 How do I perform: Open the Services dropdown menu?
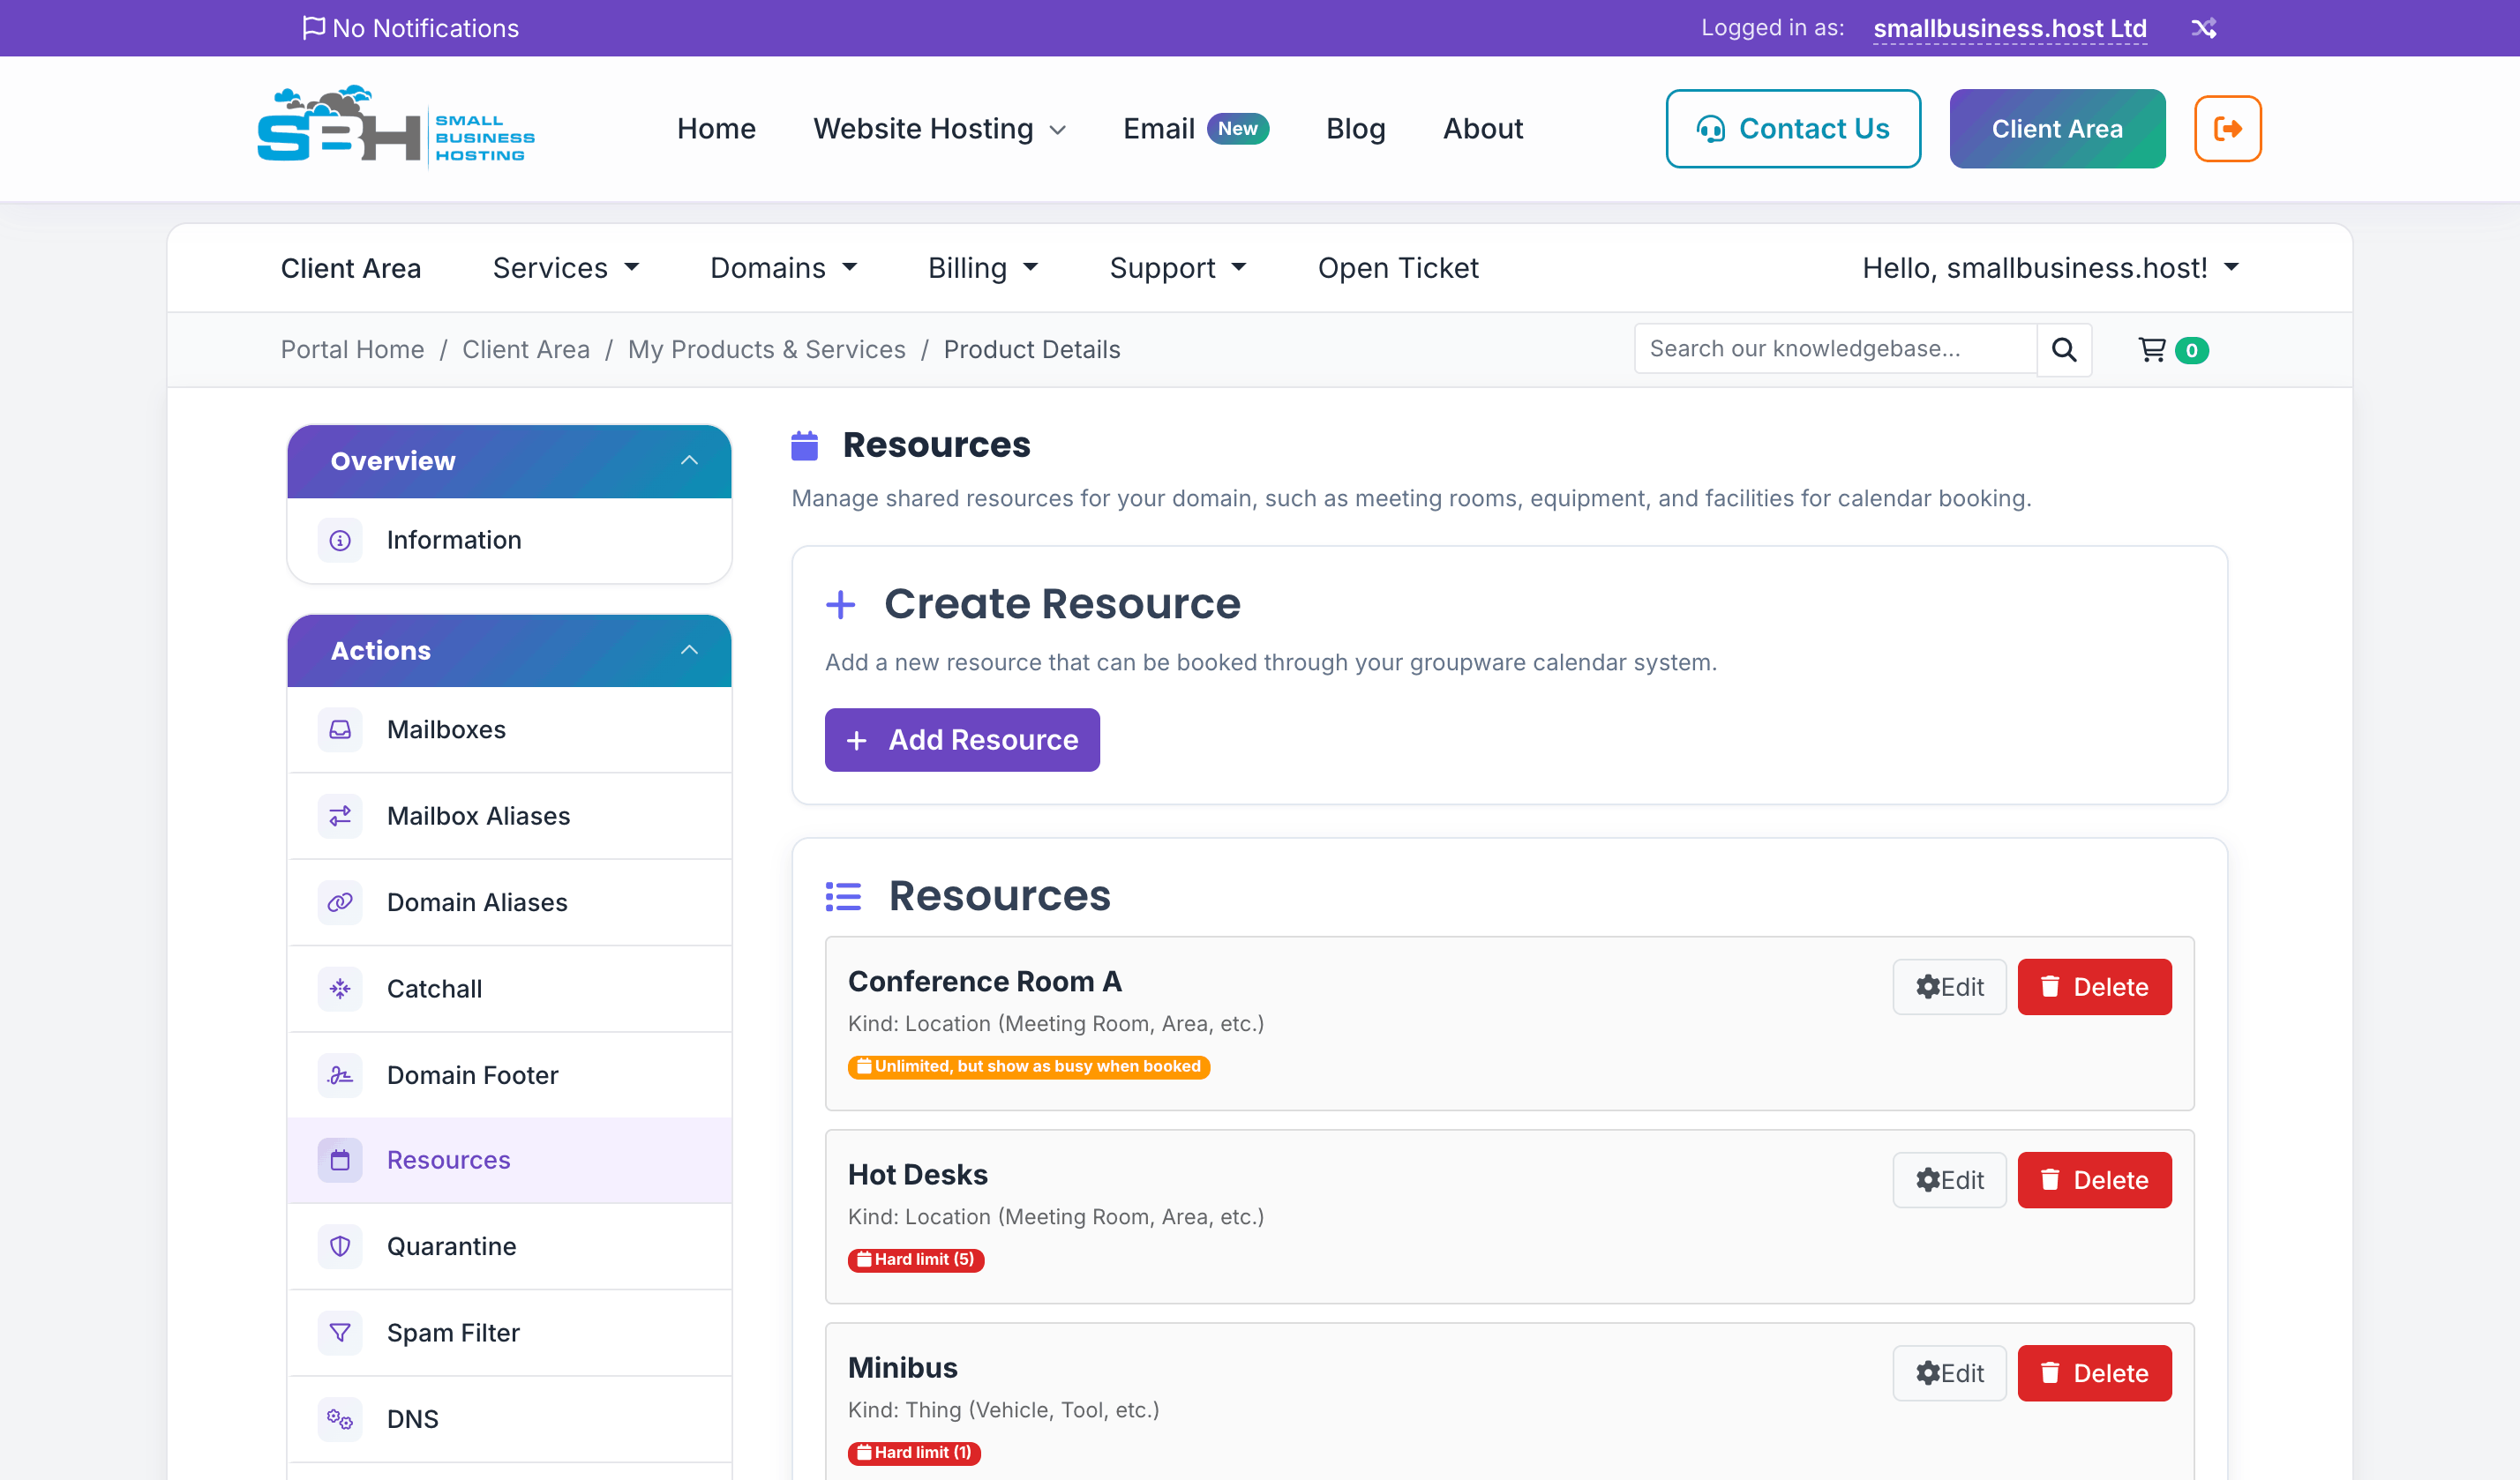tap(566, 268)
